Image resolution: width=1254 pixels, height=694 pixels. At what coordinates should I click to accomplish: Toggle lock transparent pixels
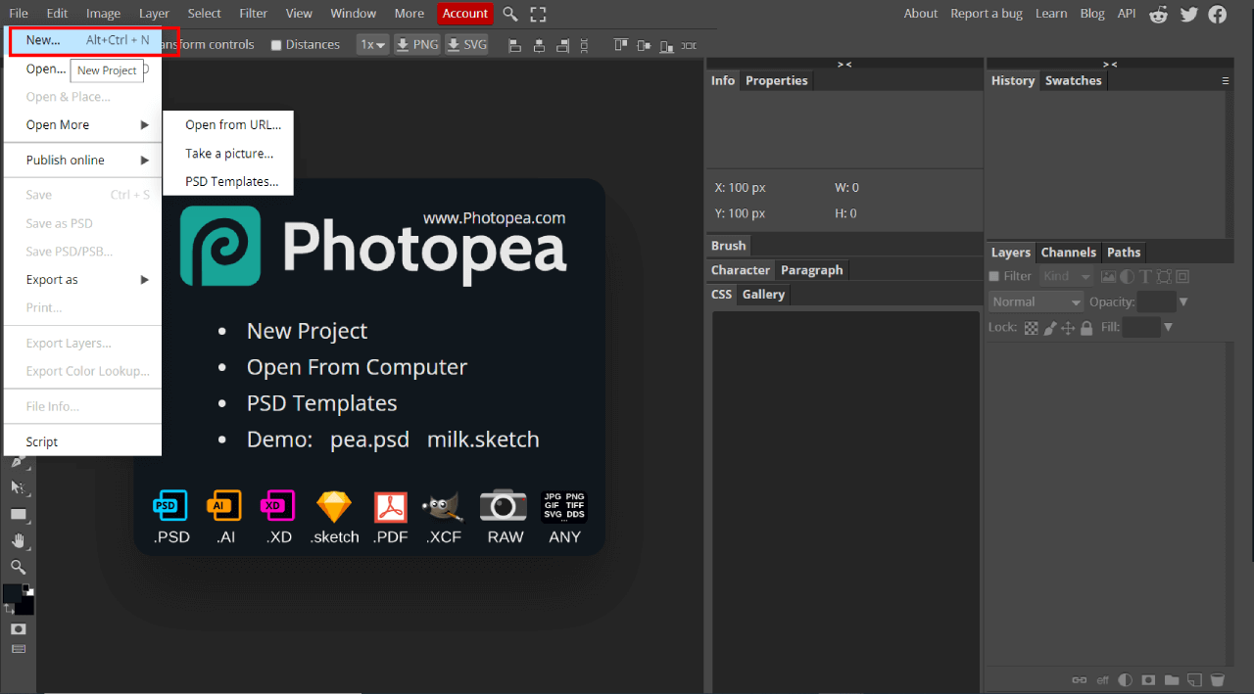pyautogui.click(x=1031, y=328)
